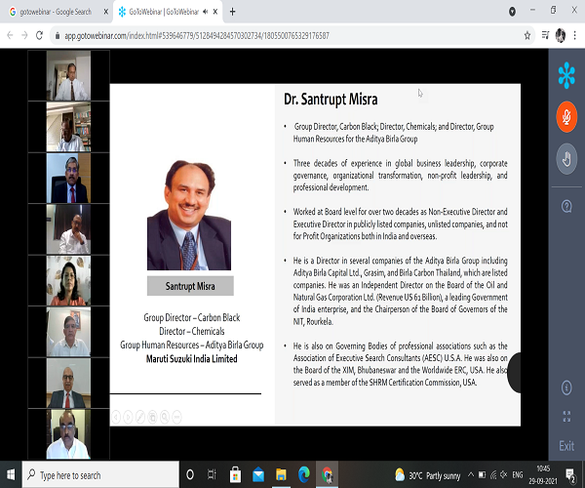Open Task View on taskbar
Viewport: 585px width, 488px height.
[x=212, y=475]
